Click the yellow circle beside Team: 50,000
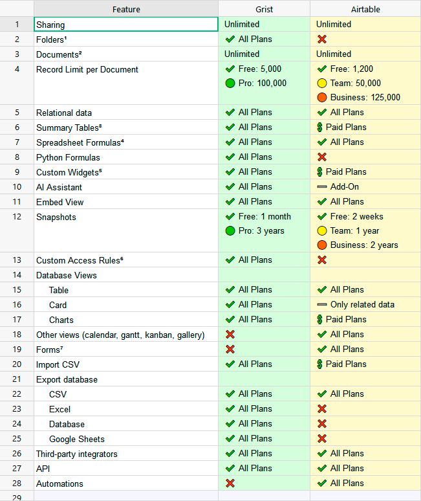421x501 pixels. coord(321,83)
